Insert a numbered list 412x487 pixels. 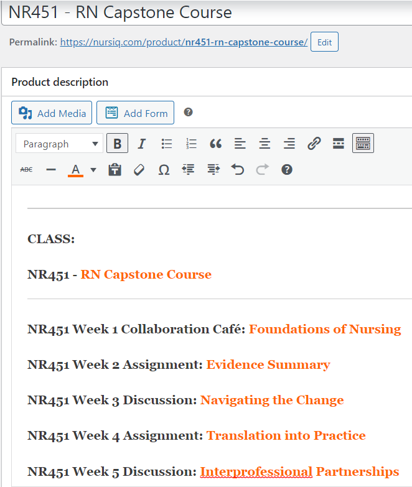tap(191, 144)
